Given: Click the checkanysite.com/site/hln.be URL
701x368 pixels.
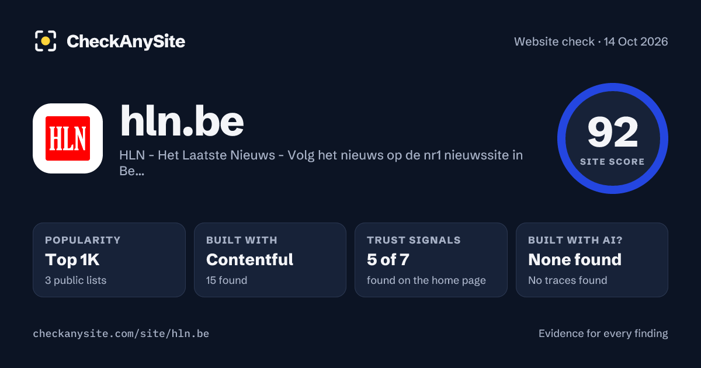Looking at the screenshot, I should click(x=121, y=334).
